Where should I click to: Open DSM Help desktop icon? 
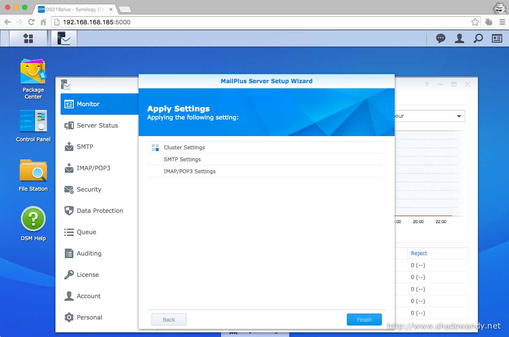33,224
